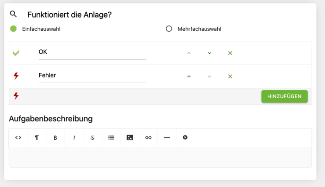Image resolution: width=325 pixels, height=187 pixels.
Task: Move the Fehler option up
Action: (x=189, y=76)
